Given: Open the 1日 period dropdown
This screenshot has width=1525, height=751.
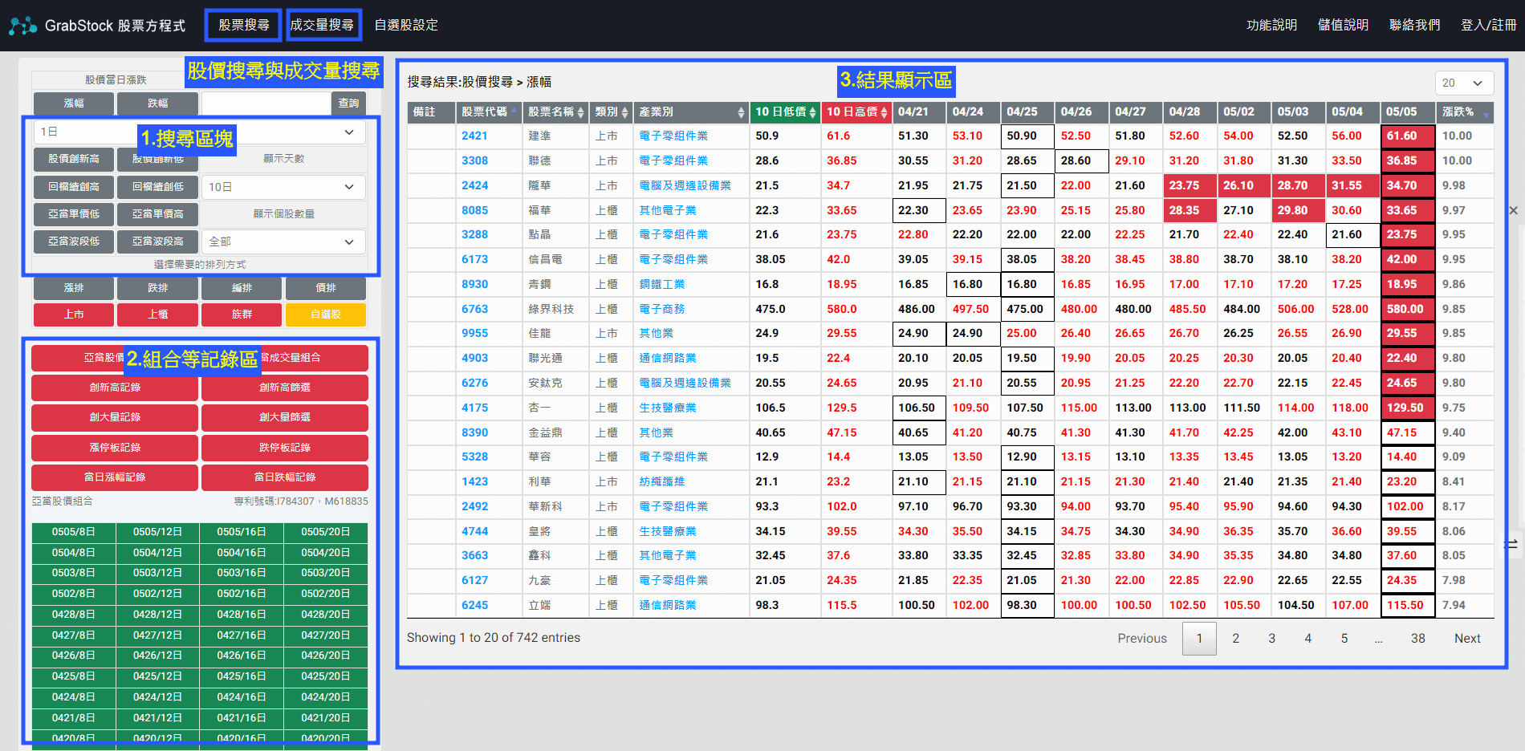Looking at the screenshot, I should point(199,132).
